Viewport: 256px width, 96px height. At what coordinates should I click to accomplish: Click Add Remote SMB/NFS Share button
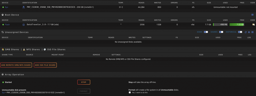(16, 65)
